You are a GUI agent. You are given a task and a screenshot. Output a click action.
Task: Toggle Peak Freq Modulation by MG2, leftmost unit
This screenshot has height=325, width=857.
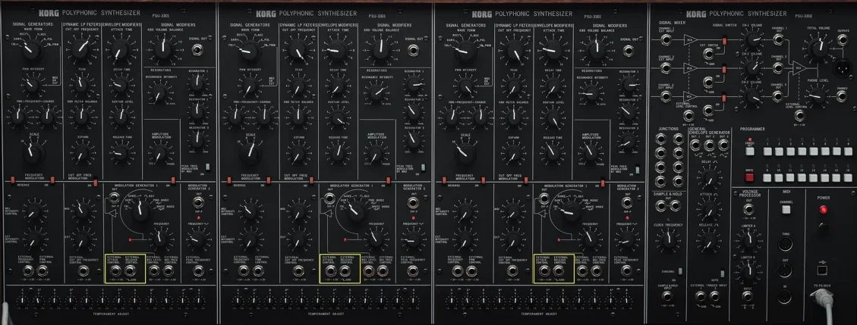[208, 167]
